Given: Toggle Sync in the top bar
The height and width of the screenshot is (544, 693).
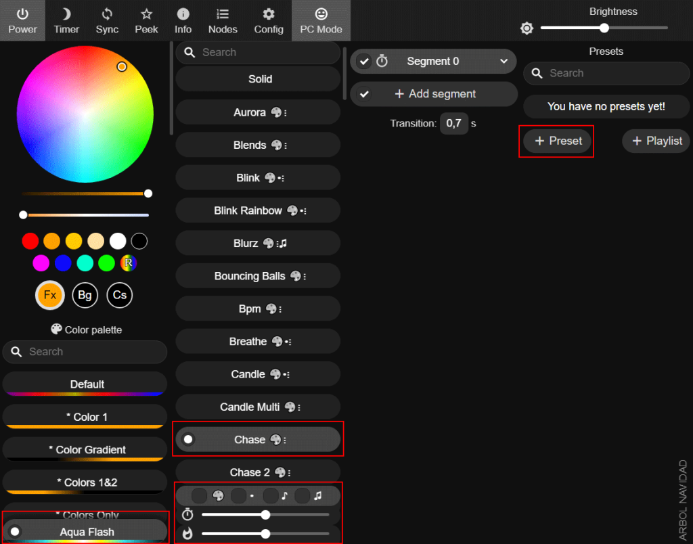Looking at the screenshot, I should [107, 21].
